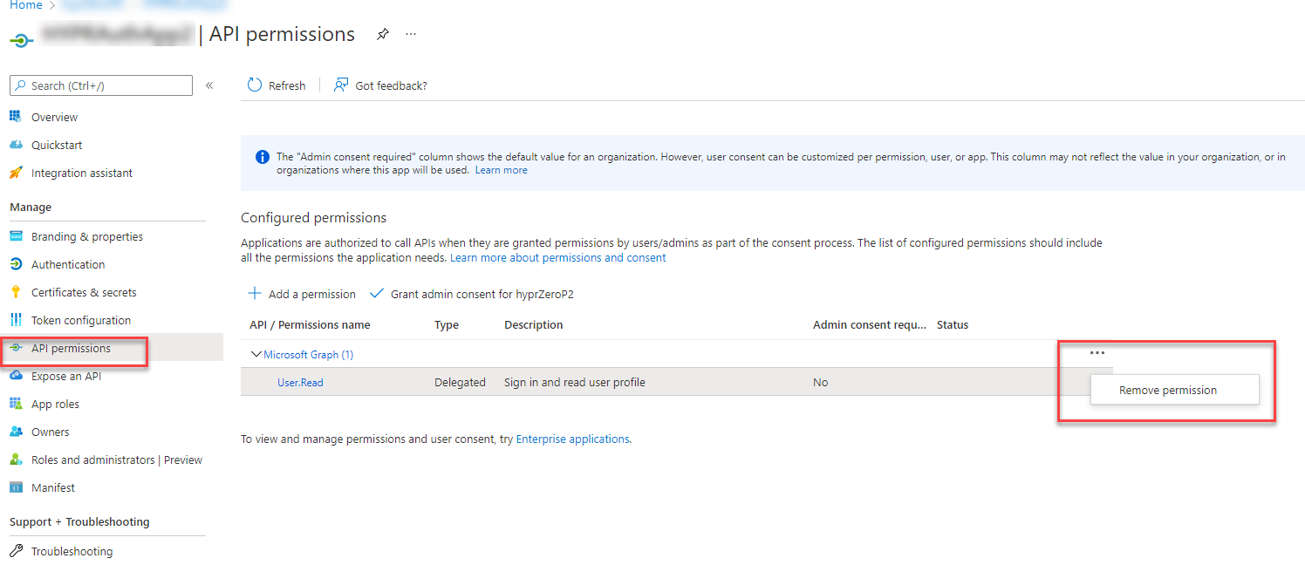Open Quickstart in the sidebar
Image resolution: width=1305 pixels, height=565 pixels.
click(57, 145)
